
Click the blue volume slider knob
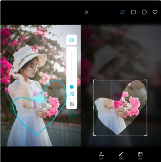click(x=72, y=87)
